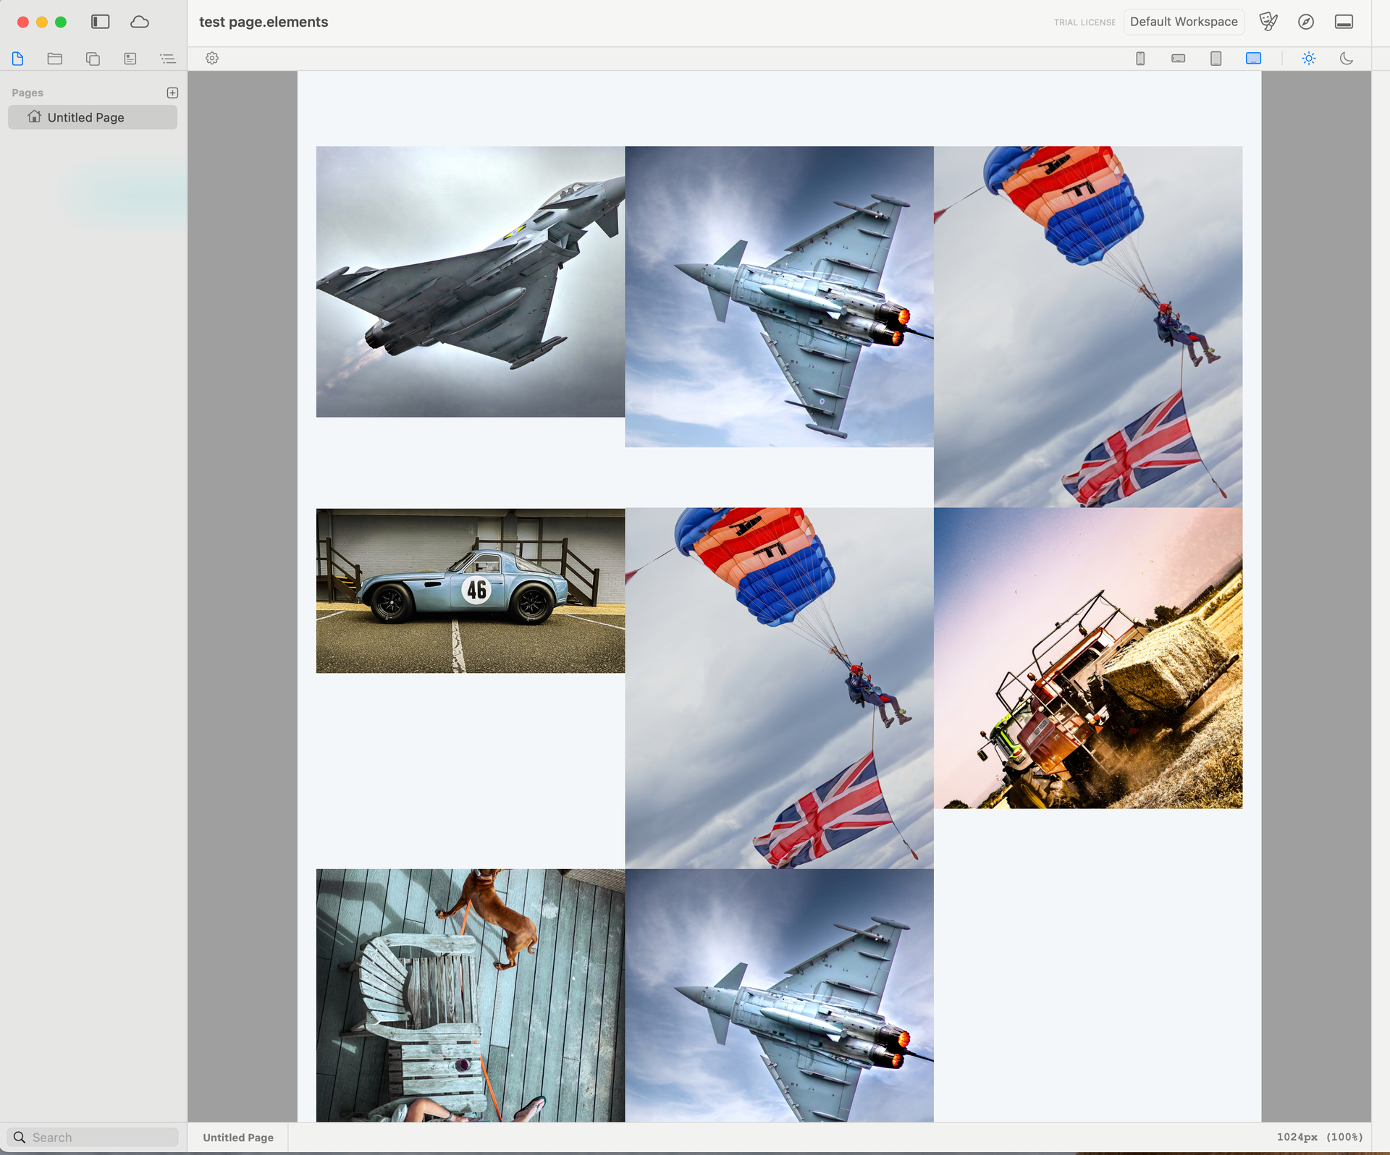Click Untitled Page tab at bottom
This screenshot has height=1155, width=1390.
(x=238, y=1138)
